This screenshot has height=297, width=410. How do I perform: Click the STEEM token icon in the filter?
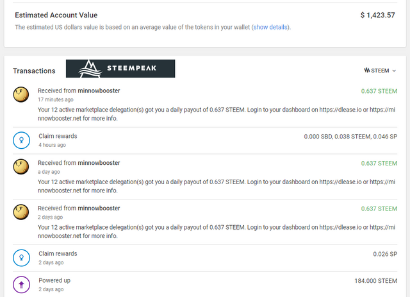coord(367,71)
